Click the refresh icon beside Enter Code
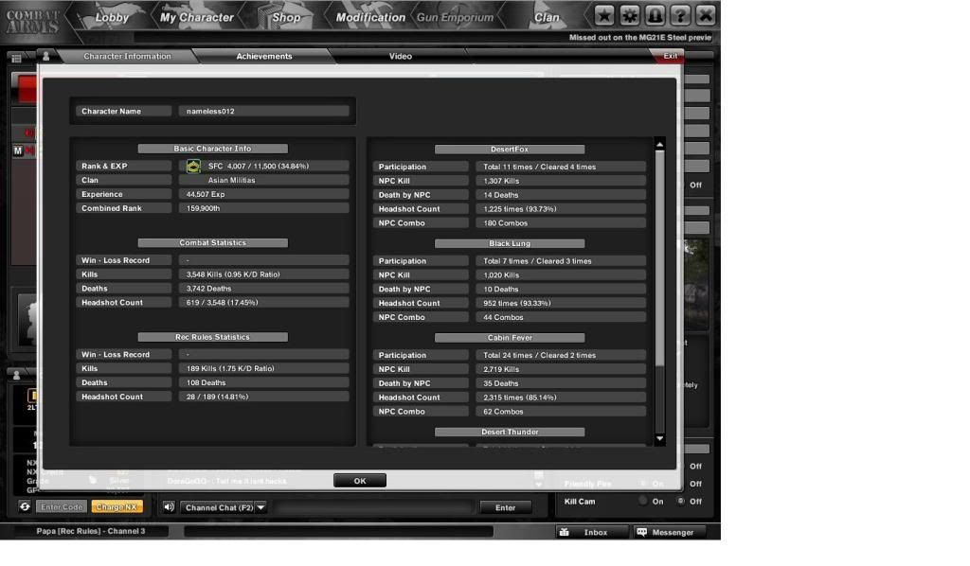The image size is (970, 566). (25, 506)
